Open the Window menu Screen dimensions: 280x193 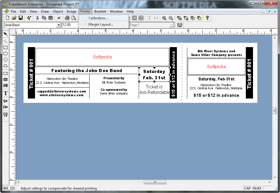coord(116,11)
